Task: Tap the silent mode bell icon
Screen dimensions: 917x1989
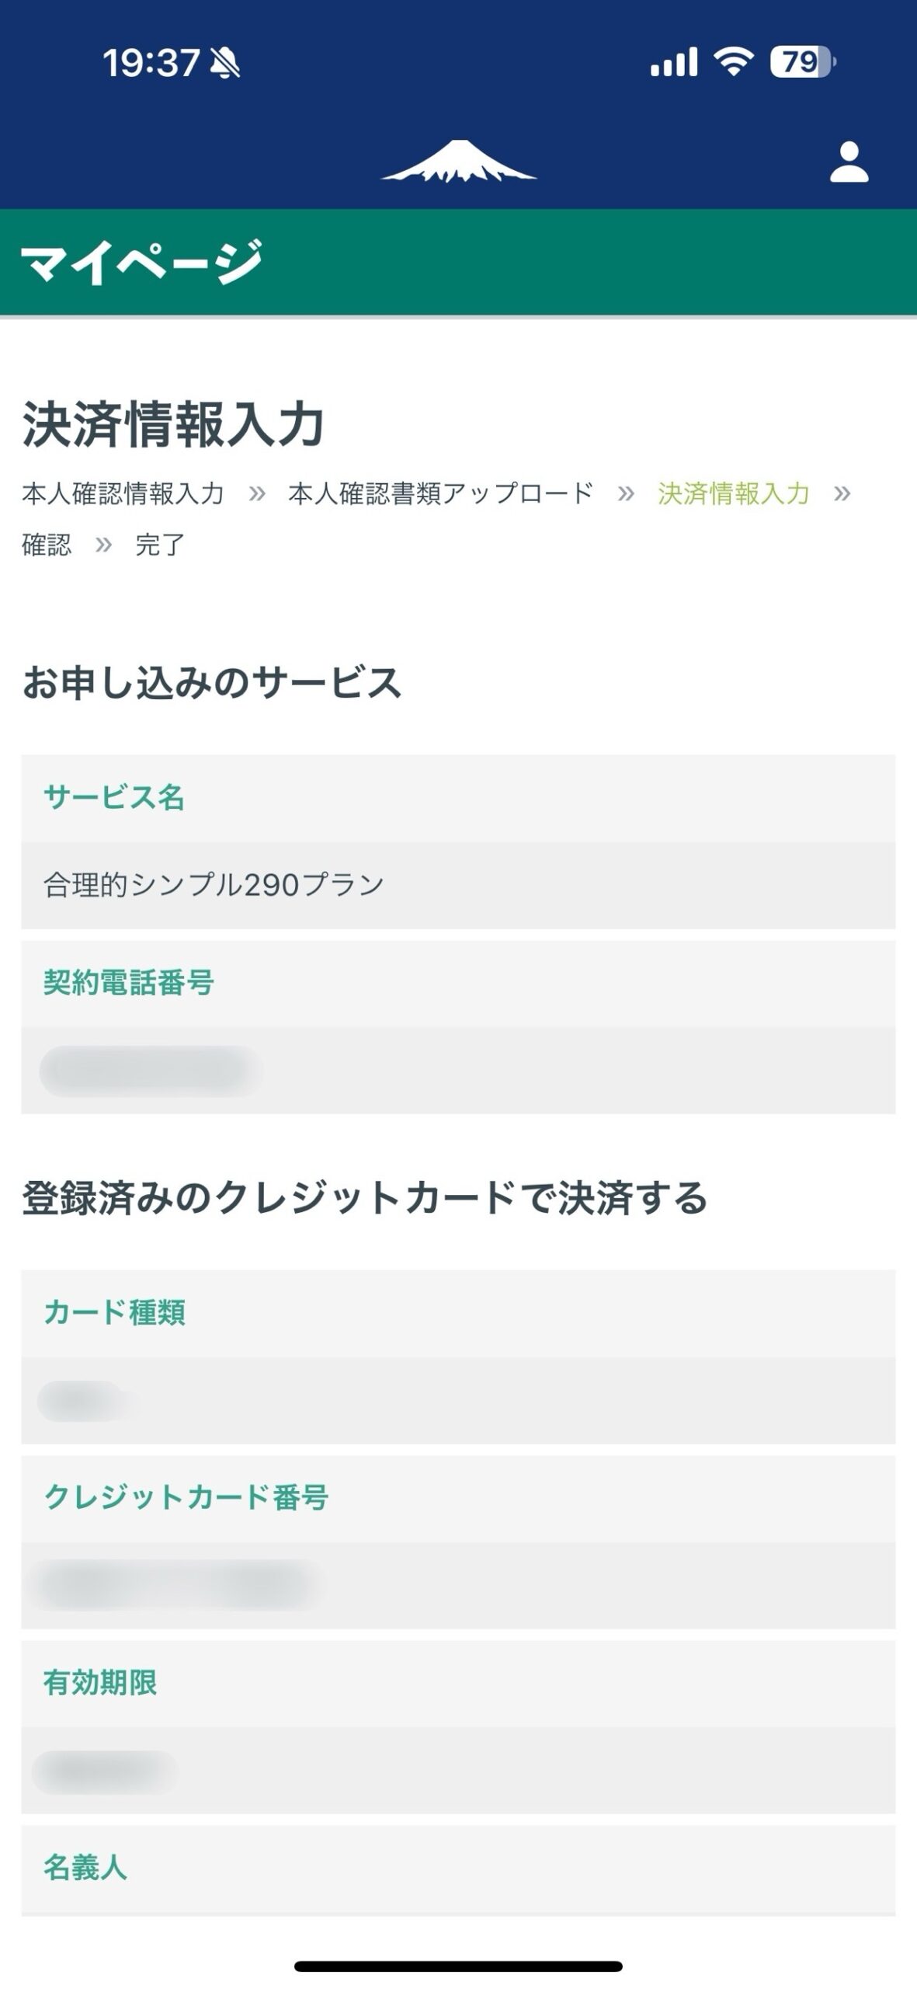Action: pyautogui.click(x=226, y=62)
